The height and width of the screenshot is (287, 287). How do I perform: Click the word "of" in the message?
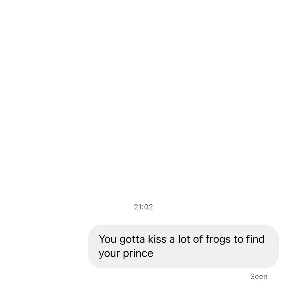point(198,239)
